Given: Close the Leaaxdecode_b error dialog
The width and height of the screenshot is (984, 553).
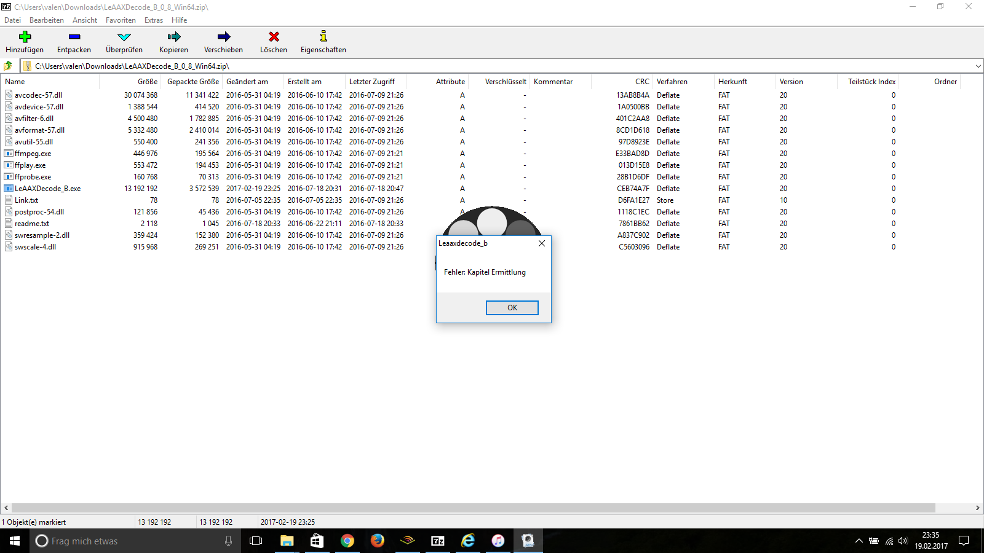Looking at the screenshot, I should pos(541,243).
